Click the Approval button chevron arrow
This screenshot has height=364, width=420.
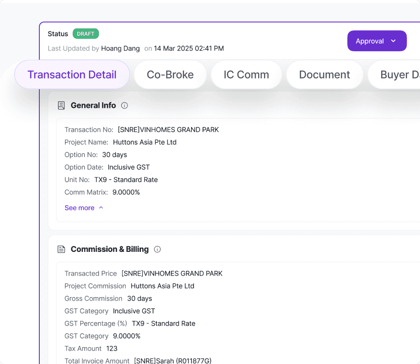(x=393, y=41)
